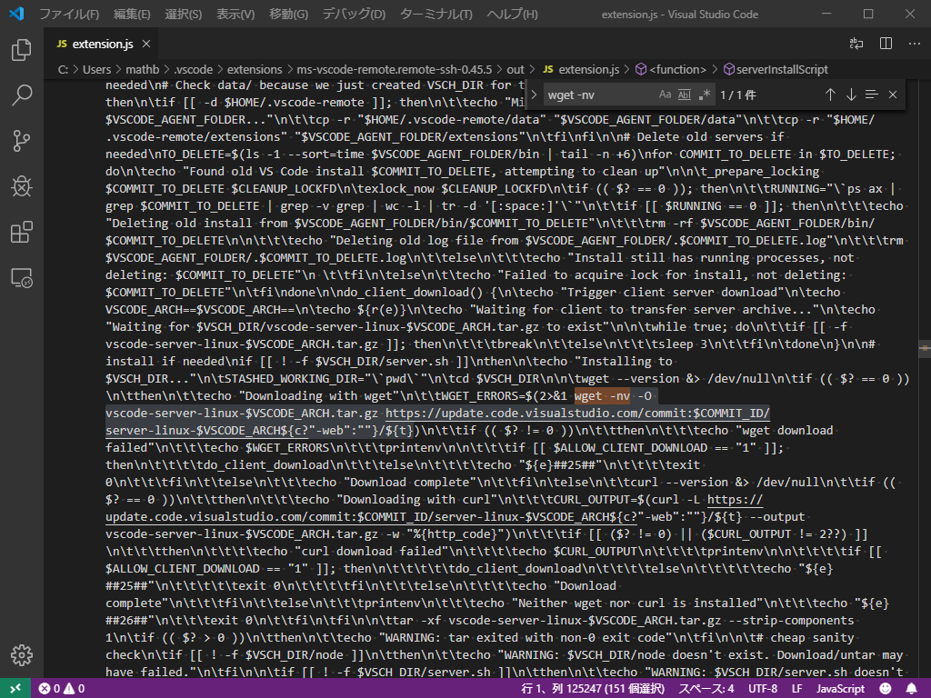Change file encoding via UTF-8

pos(763,689)
